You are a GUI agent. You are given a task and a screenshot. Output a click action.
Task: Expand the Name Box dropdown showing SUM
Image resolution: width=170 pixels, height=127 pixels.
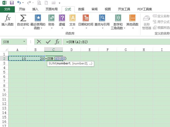(x=24, y=42)
